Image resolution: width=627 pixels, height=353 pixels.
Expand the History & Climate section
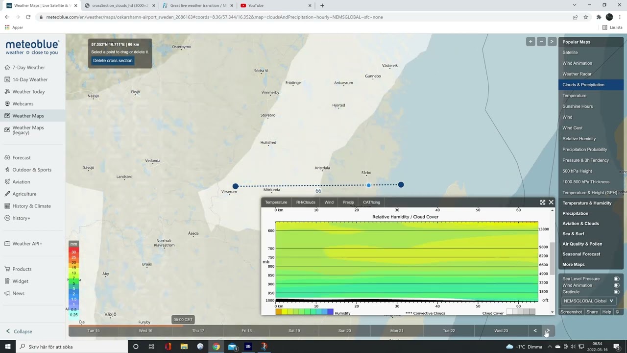(x=31, y=206)
